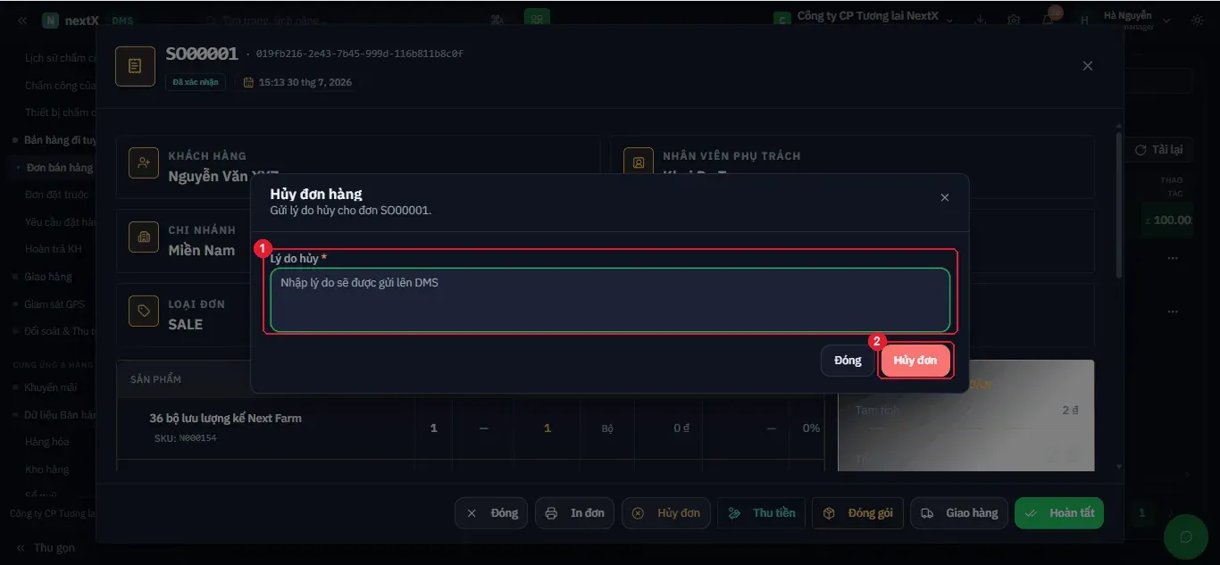The image size is (1220, 565).
Task: Click the Giao hàng button in the order footer
Action: pos(959,513)
